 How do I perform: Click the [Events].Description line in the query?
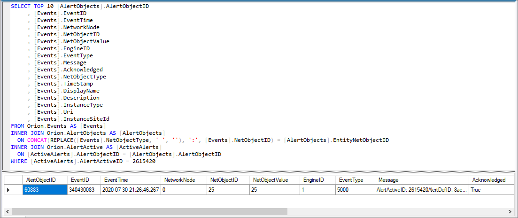(64, 98)
